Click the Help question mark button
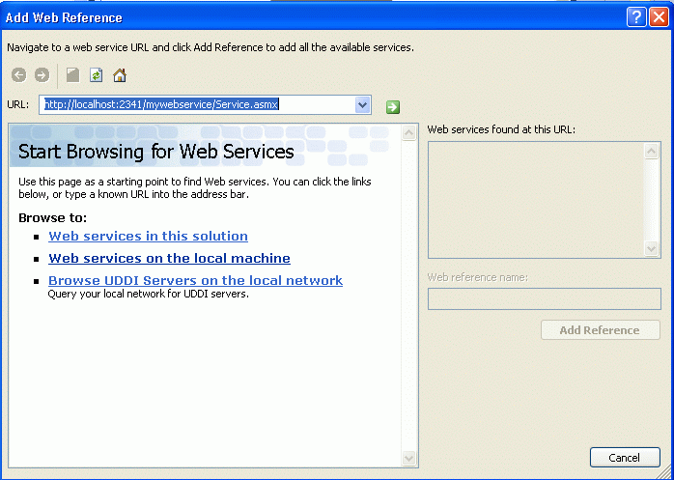Screen dimensions: 674x480 (x=635, y=16)
